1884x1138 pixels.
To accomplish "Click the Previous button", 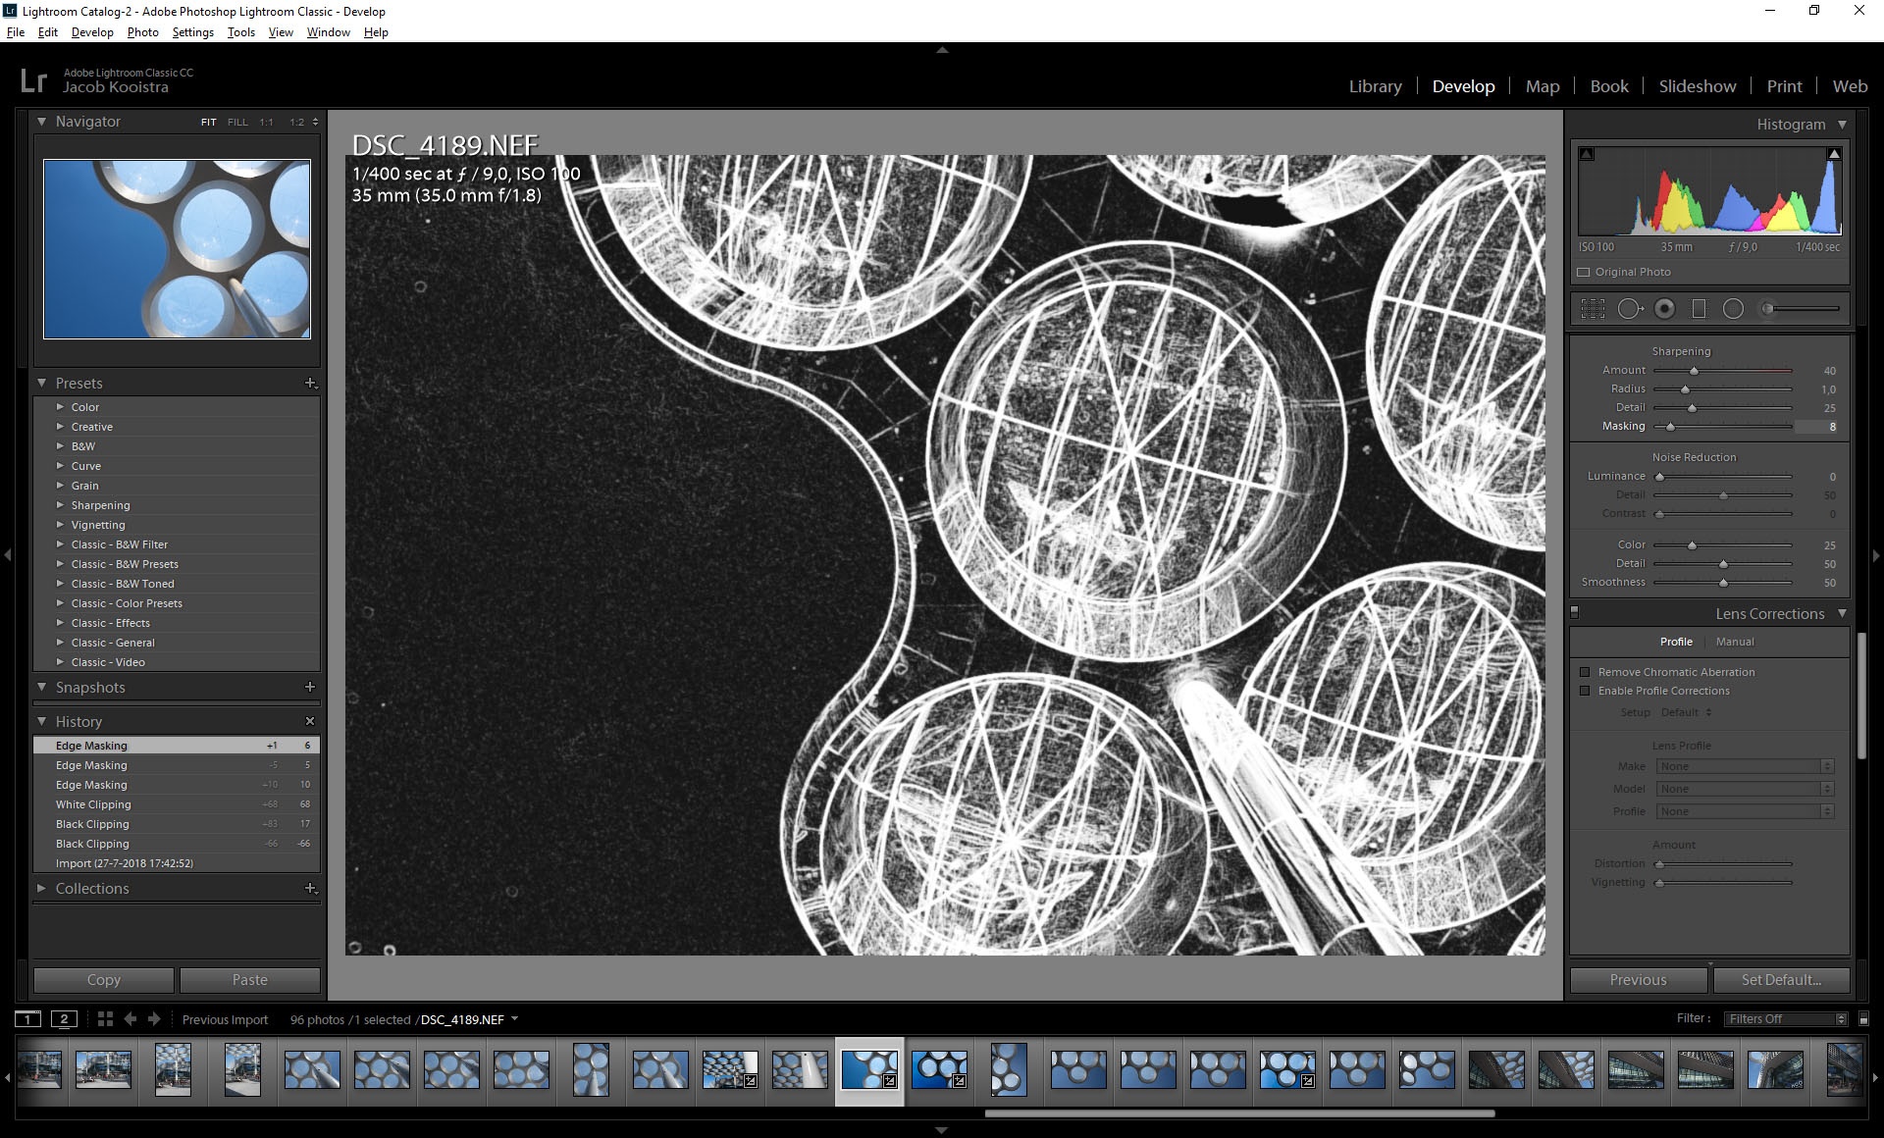I will coord(1638,980).
